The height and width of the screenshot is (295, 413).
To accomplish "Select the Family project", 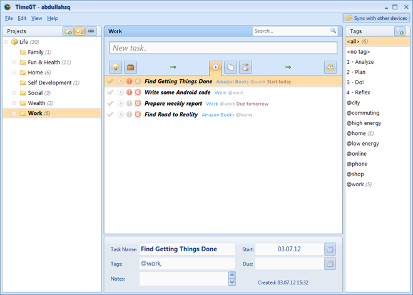I will coord(36,52).
